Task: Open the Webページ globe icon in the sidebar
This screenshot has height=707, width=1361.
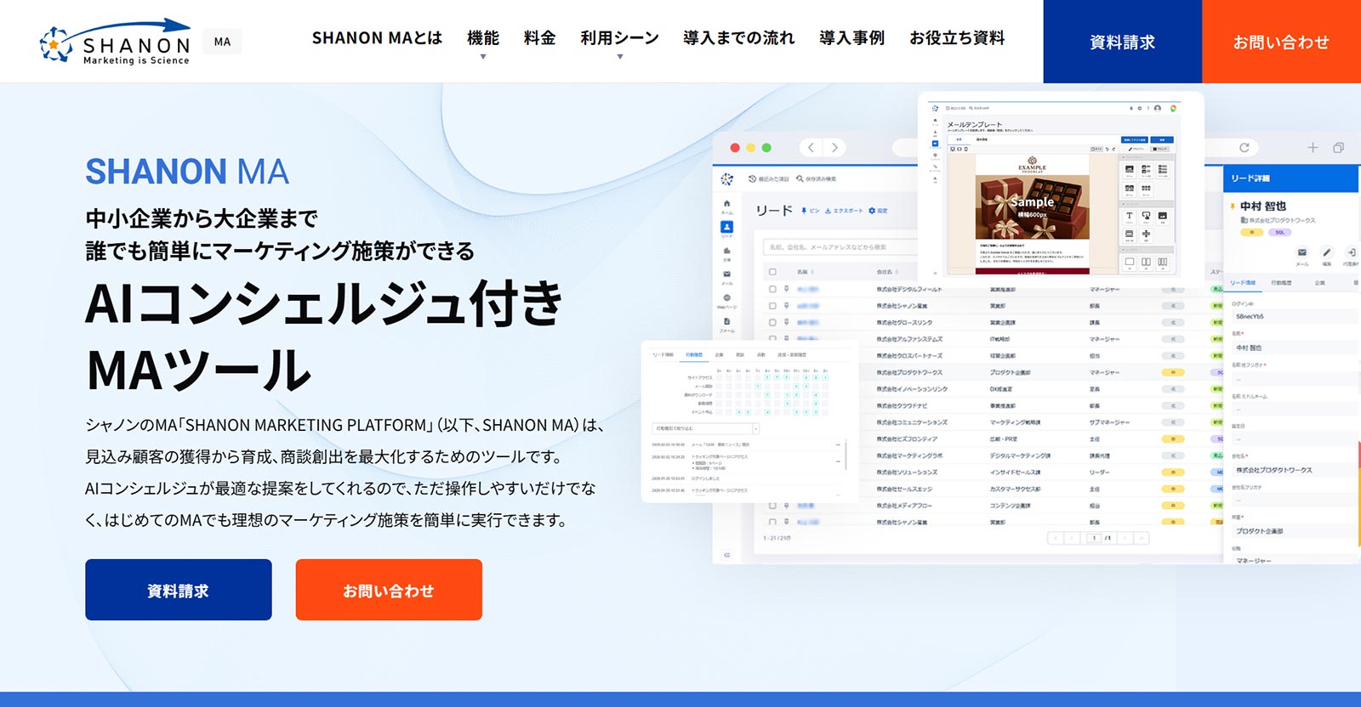Action: 726,297
